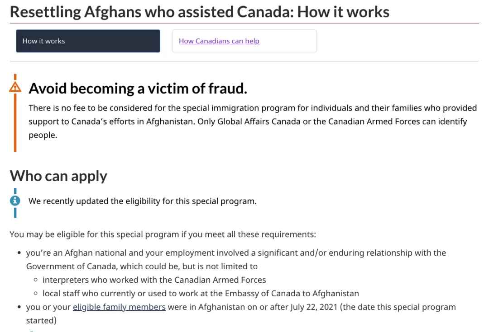The height and width of the screenshot is (332, 489).
Task: Click the blue vertical bar below the info icon
Action: point(15,213)
